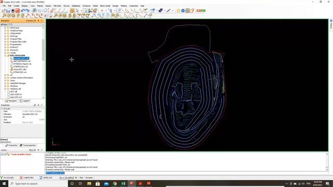The width and height of the screenshot is (333, 187).
Task: Toggle visibility of main graphics layer
Action: 2,154
